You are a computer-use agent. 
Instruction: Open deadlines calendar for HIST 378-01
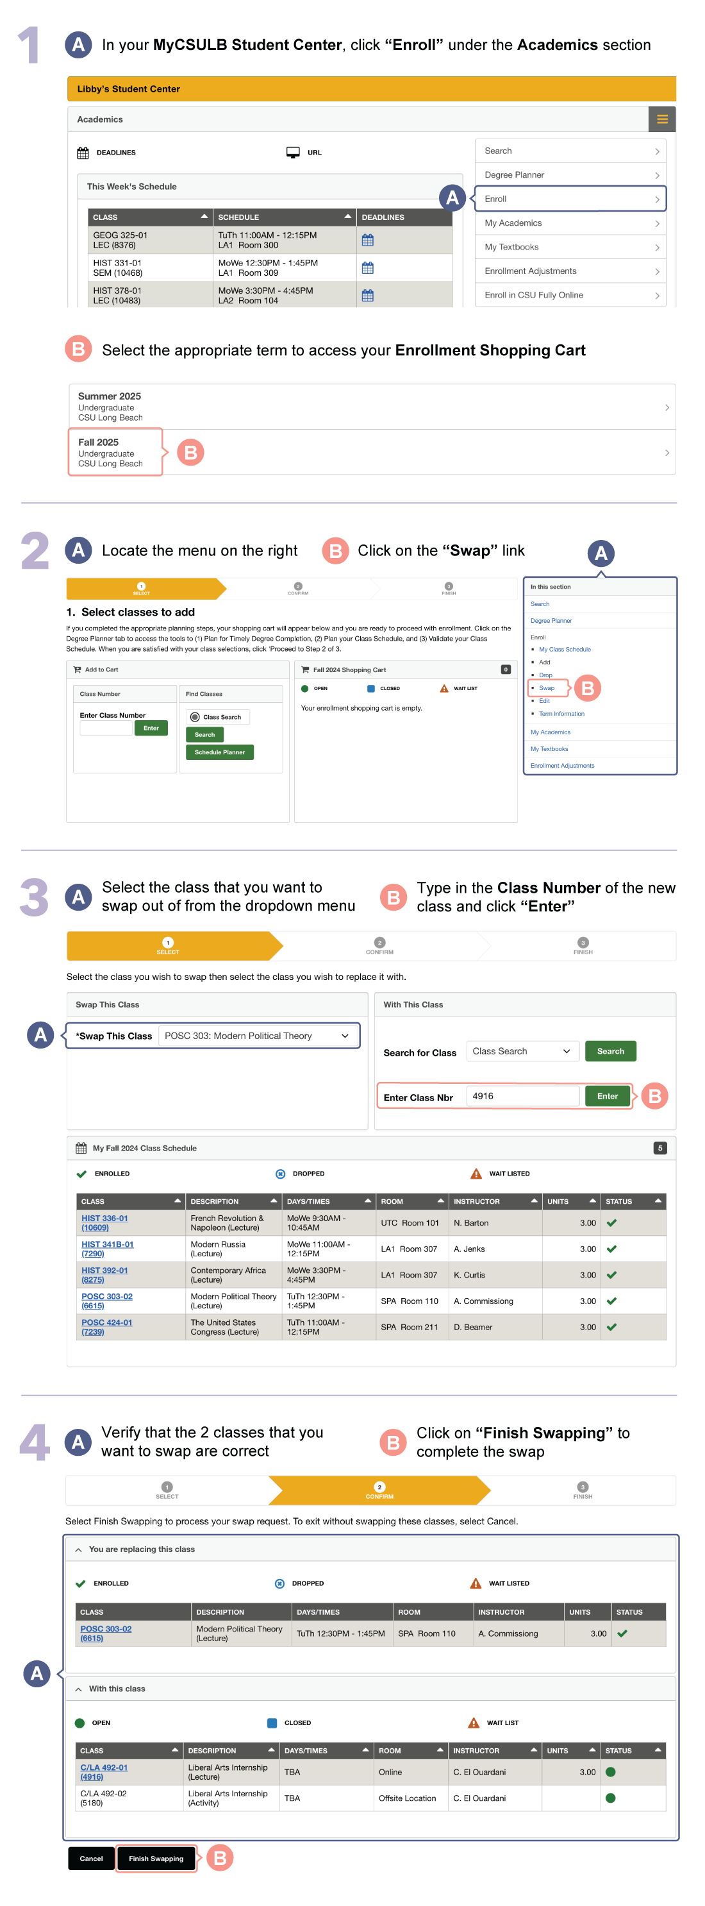(x=367, y=295)
